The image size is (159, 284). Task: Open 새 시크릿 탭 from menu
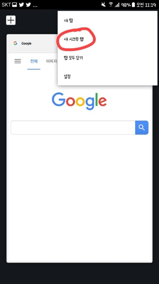(74, 39)
